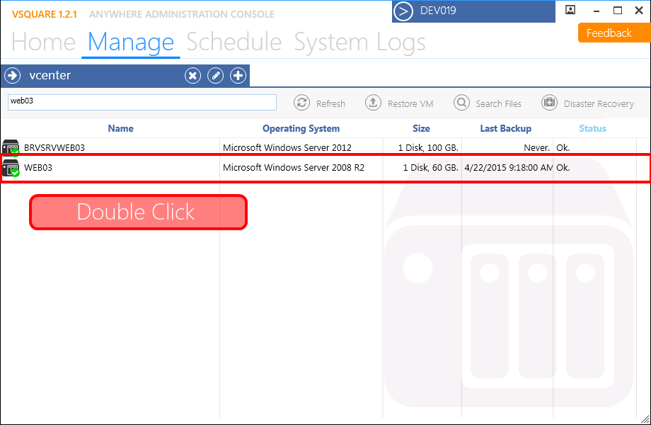Select the DEV019 server name
The image size is (651, 425).
coord(438,11)
